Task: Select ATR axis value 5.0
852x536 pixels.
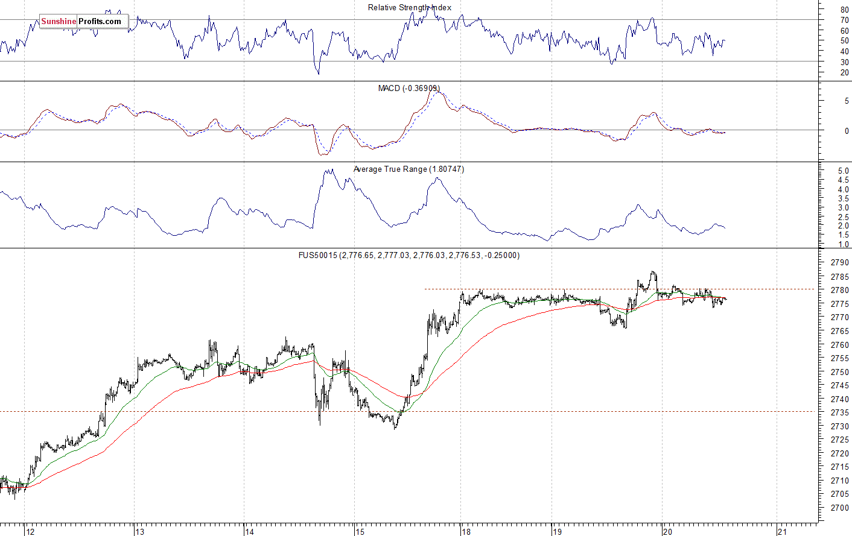Action: tap(844, 171)
